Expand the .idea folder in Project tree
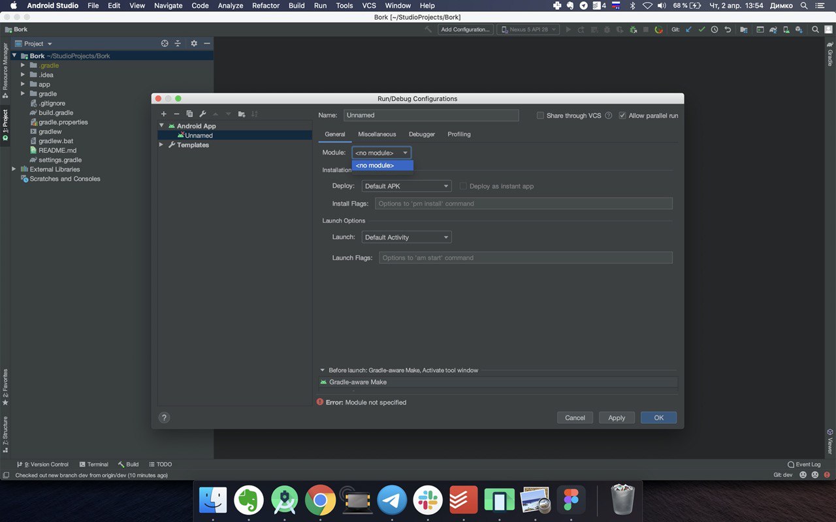 23,75
